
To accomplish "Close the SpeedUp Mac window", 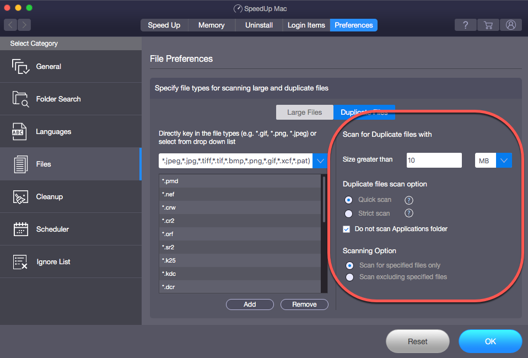I will [x=7, y=8].
